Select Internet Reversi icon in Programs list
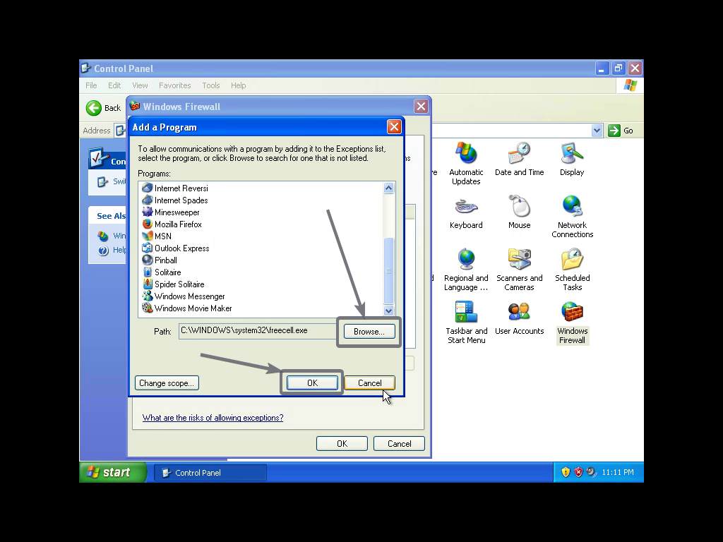The width and height of the screenshot is (723, 542). point(147,188)
